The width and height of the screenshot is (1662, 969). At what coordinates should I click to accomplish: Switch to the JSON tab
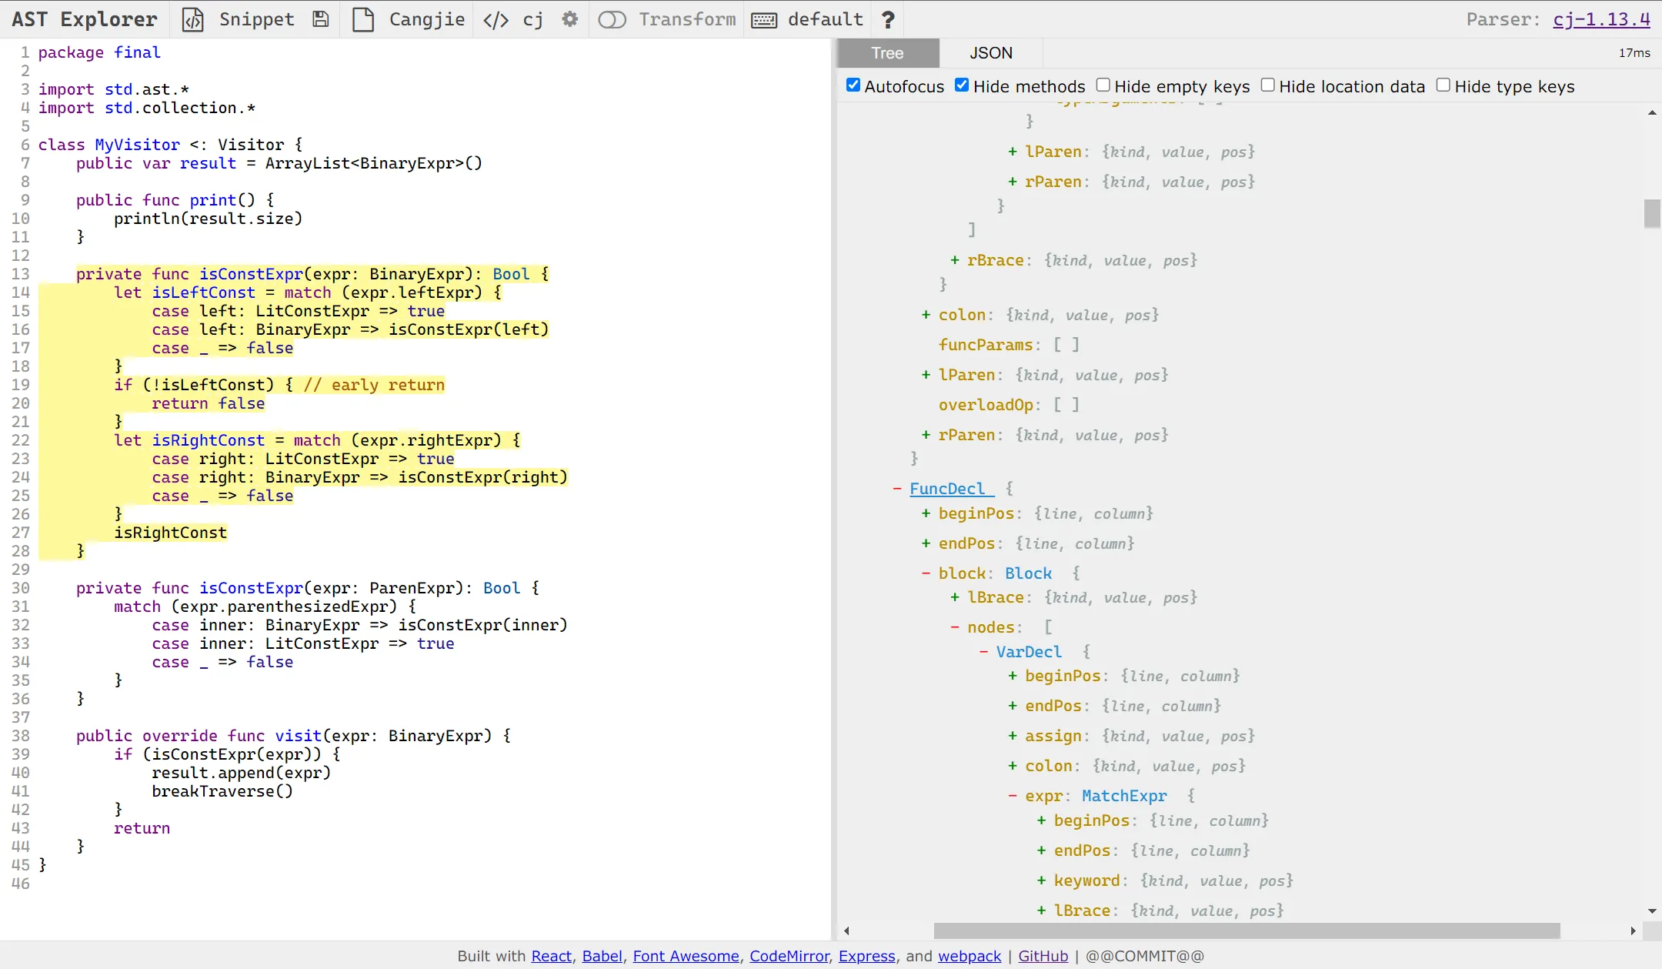(x=990, y=53)
